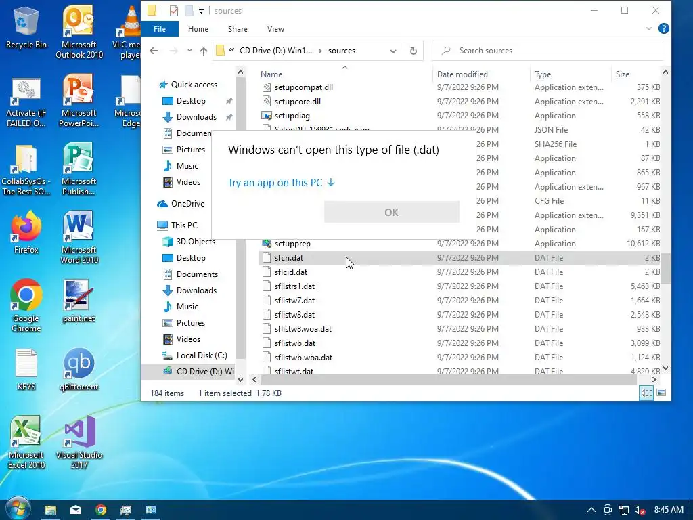Click the horizontal scrollbar of file list
693x520 pixels.
coord(448,379)
